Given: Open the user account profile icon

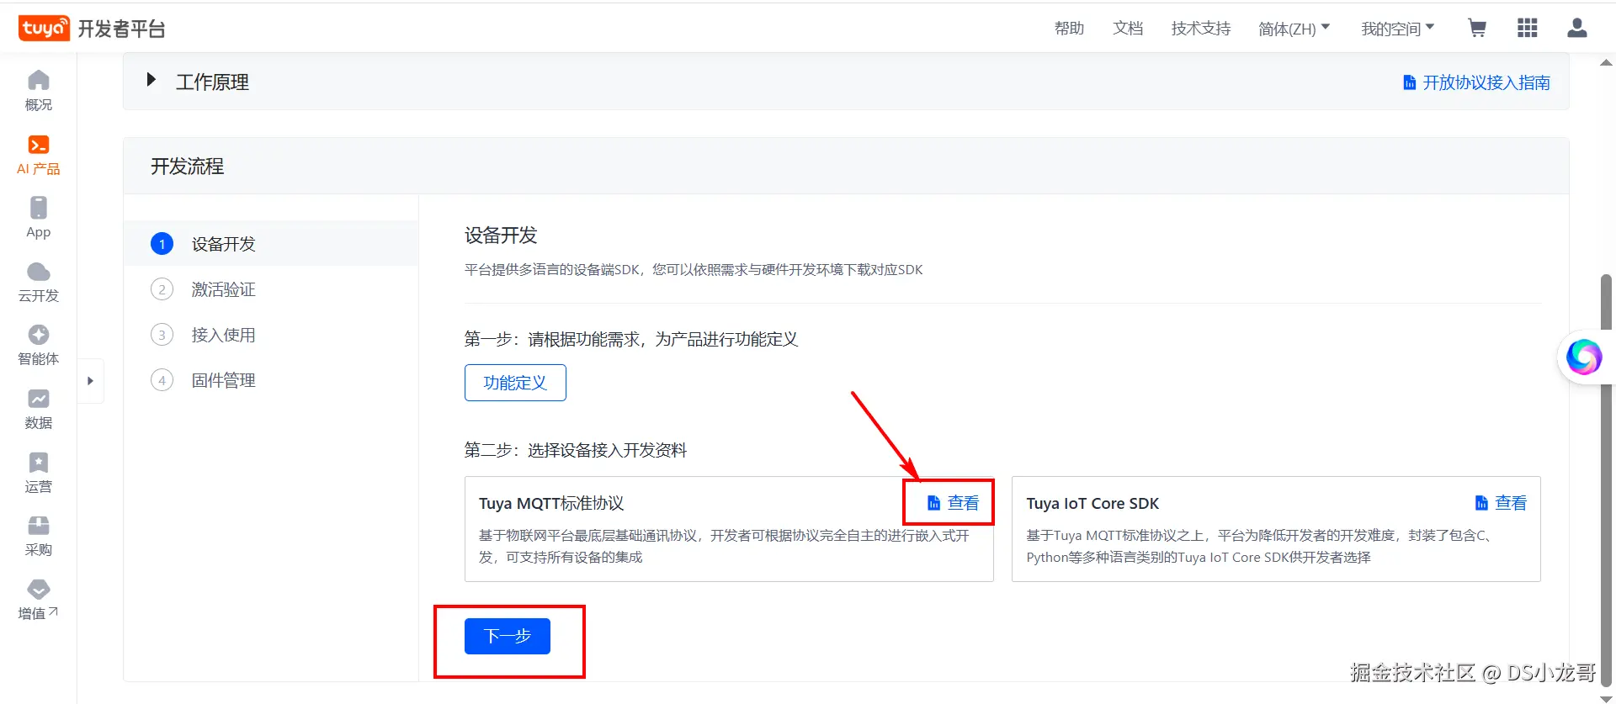Looking at the screenshot, I should tap(1577, 29).
